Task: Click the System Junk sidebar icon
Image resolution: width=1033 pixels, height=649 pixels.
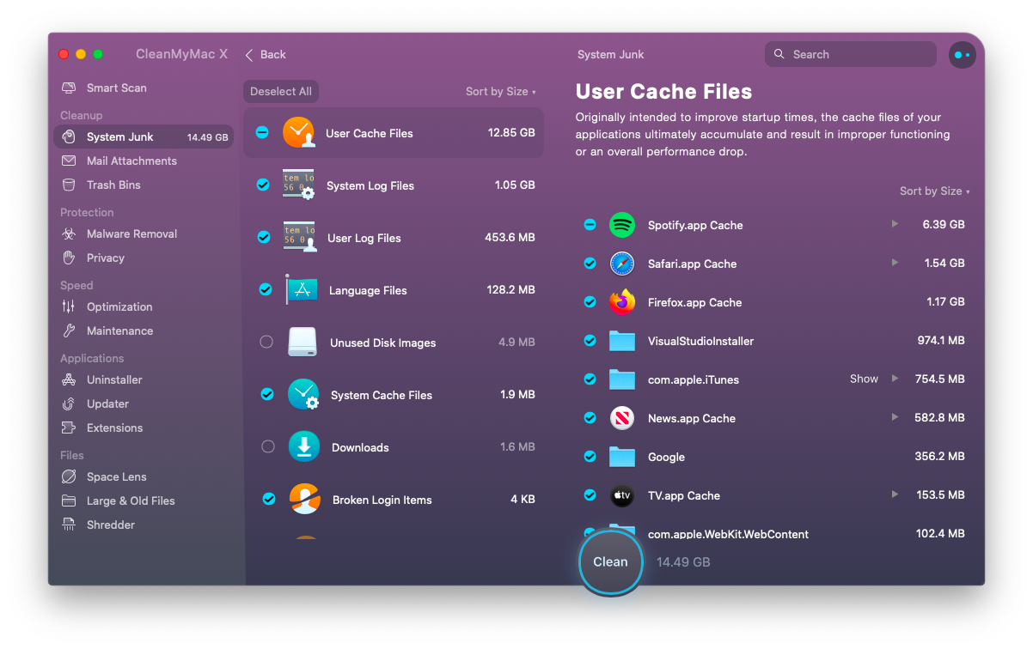Action: point(69,136)
